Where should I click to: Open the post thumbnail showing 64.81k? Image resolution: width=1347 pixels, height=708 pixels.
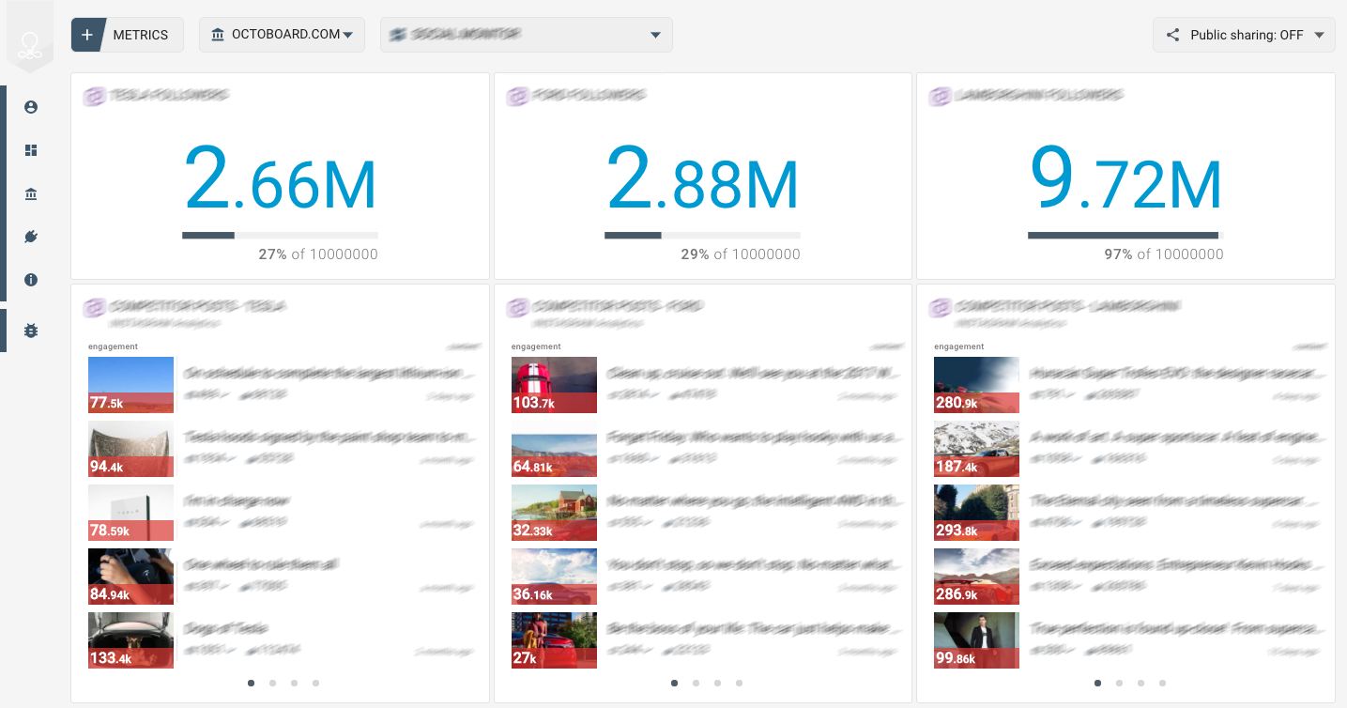pos(554,449)
